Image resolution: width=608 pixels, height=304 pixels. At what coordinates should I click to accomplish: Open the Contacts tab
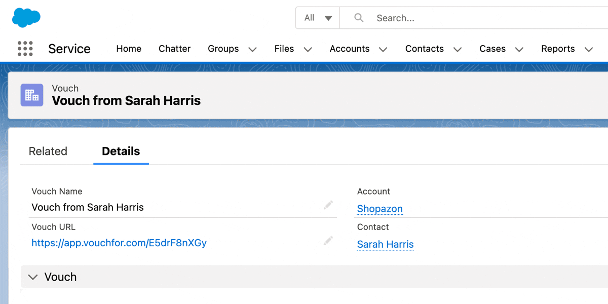tap(425, 49)
